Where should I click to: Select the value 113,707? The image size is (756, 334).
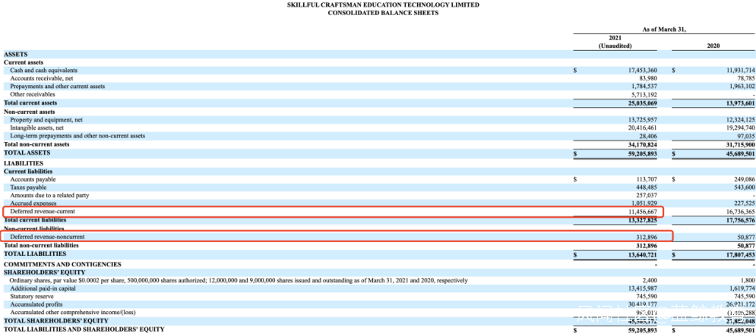(x=647, y=179)
